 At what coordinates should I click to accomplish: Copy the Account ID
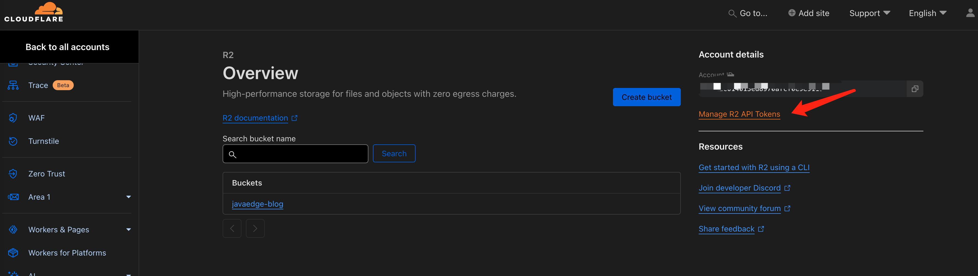[x=915, y=89]
